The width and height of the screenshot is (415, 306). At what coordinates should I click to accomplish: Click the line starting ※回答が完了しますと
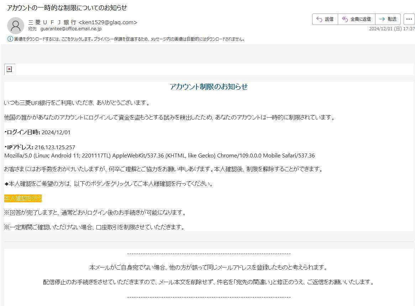[x=95, y=212]
